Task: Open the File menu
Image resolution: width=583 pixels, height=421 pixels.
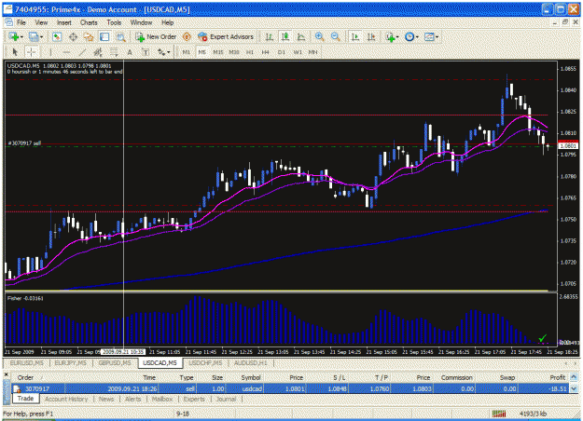Action: click(x=21, y=22)
